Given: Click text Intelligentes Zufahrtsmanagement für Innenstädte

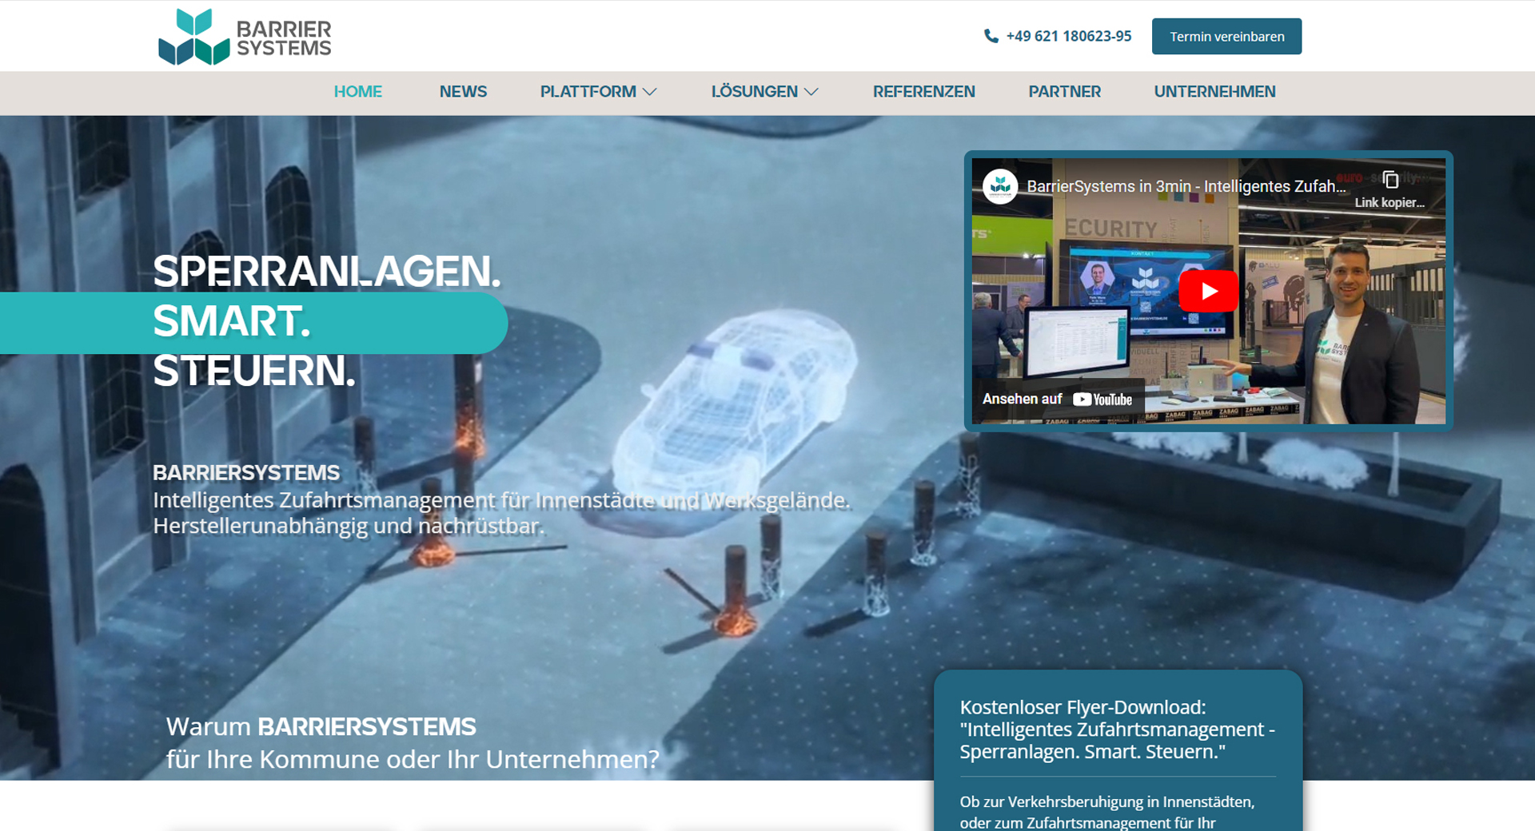Looking at the screenshot, I should pos(501,500).
